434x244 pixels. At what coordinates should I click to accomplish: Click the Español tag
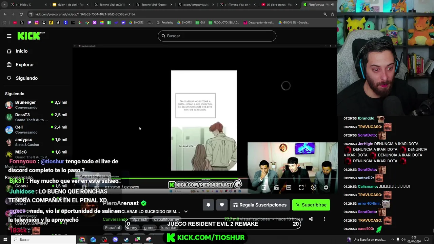[x=112, y=228]
